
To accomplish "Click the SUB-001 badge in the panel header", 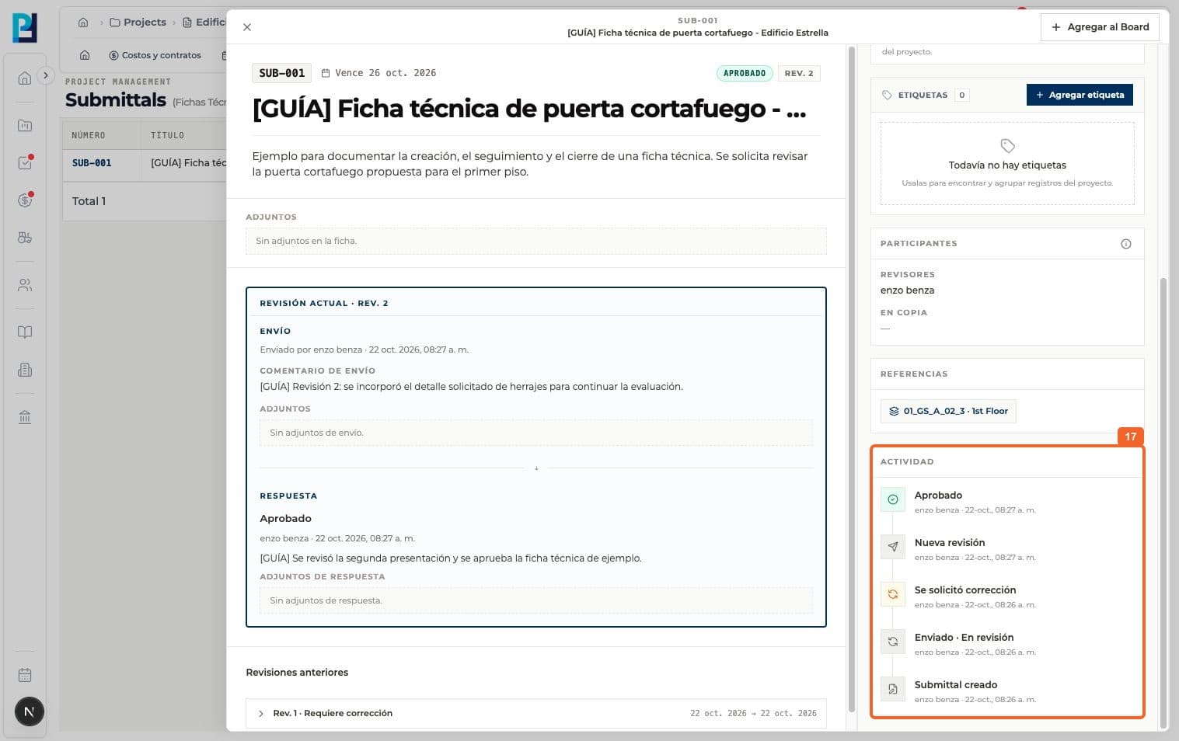I will tap(281, 73).
